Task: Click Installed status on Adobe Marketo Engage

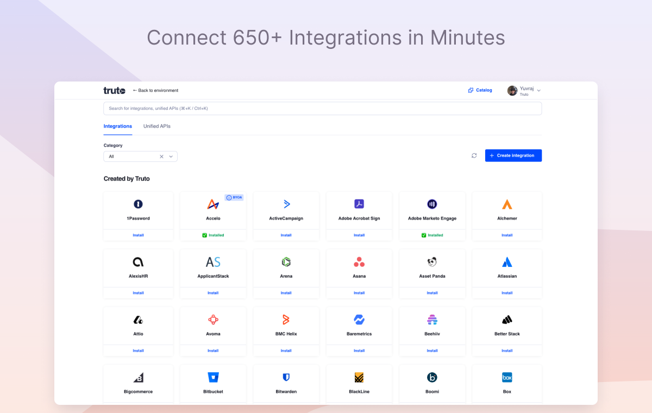Action: (432, 235)
